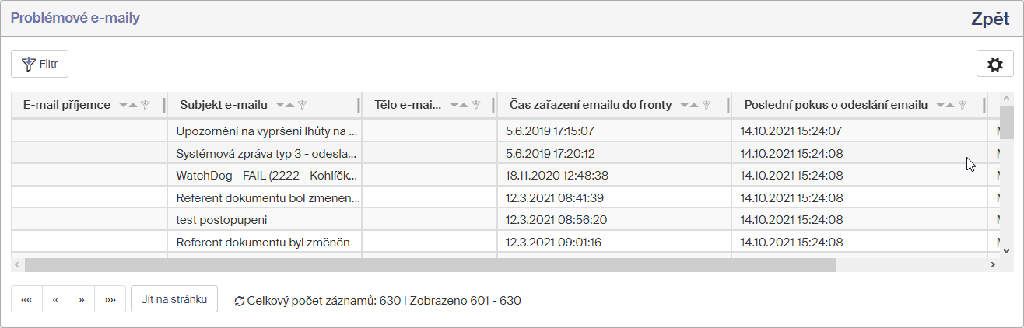Sort Čas zařazení emailu do fronty ascending
Image resolution: width=1024 pixels, height=328 pixels.
coord(695,105)
